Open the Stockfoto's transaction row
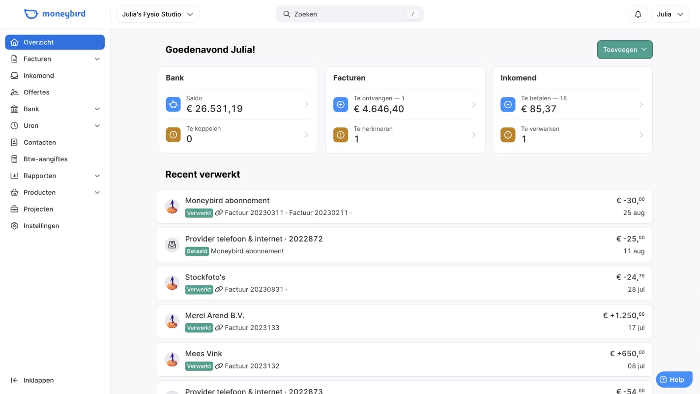This screenshot has width=700, height=394. 404,283
